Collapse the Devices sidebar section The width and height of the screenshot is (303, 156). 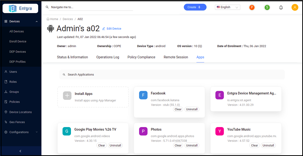(x=37, y=22)
